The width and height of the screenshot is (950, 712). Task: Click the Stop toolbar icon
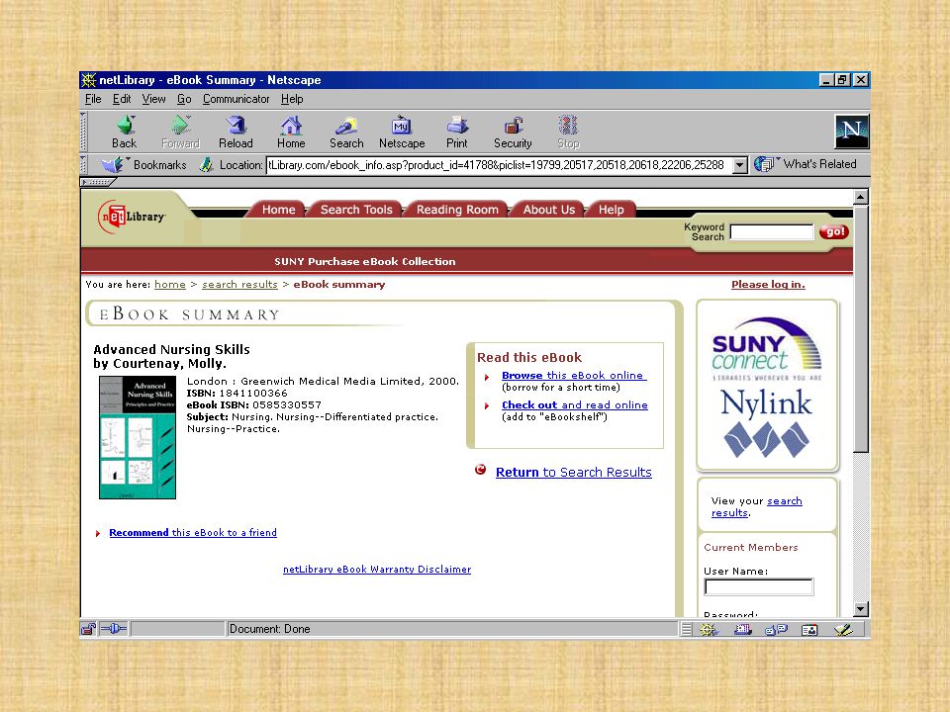click(x=568, y=132)
